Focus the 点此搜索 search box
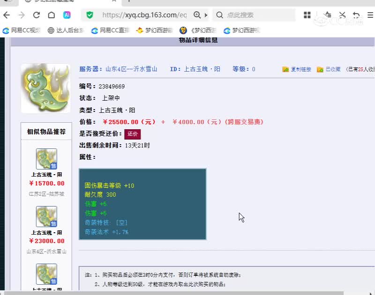 pyautogui.click(x=255, y=15)
